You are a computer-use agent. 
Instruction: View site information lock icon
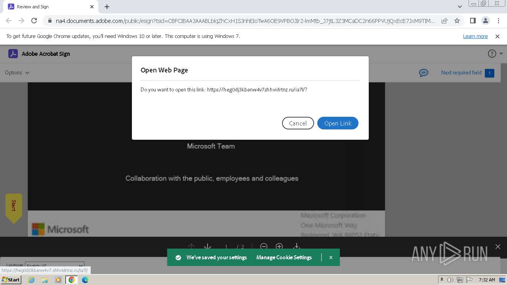point(50,21)
